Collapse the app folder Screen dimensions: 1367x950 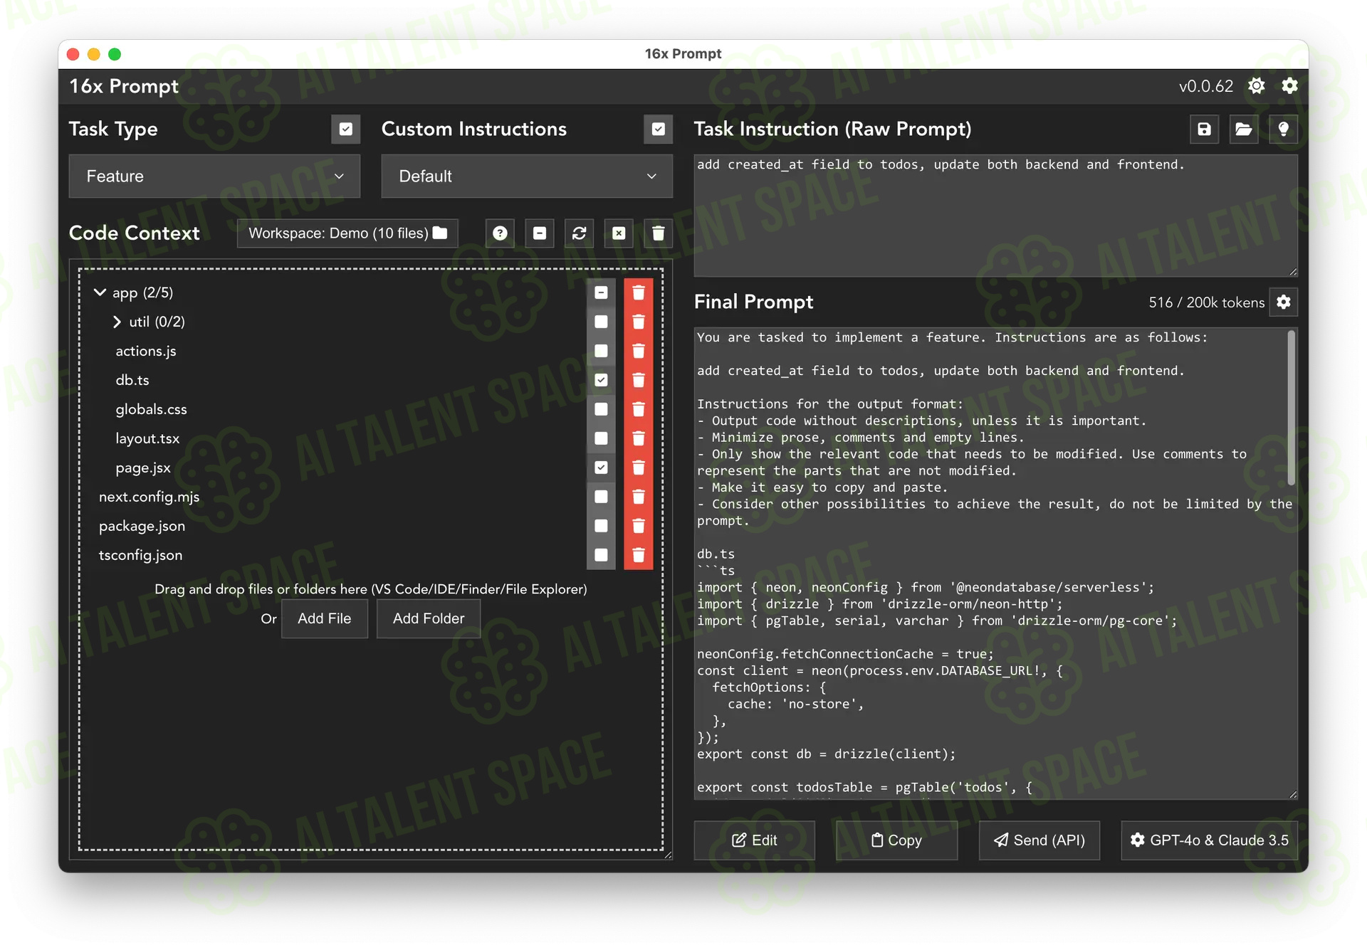(100, 292)
